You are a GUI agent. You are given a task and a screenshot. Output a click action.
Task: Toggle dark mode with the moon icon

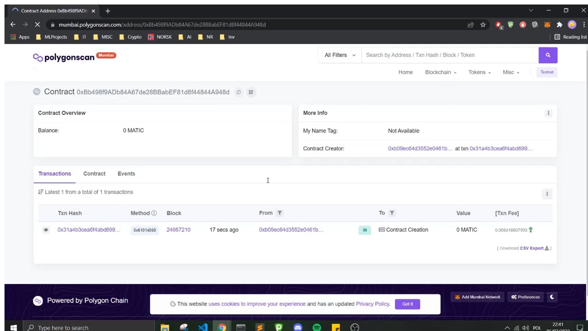tap(552, 297)
